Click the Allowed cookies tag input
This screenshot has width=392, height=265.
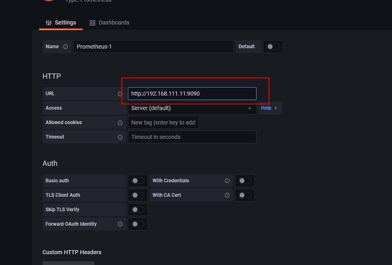point(163,122)
